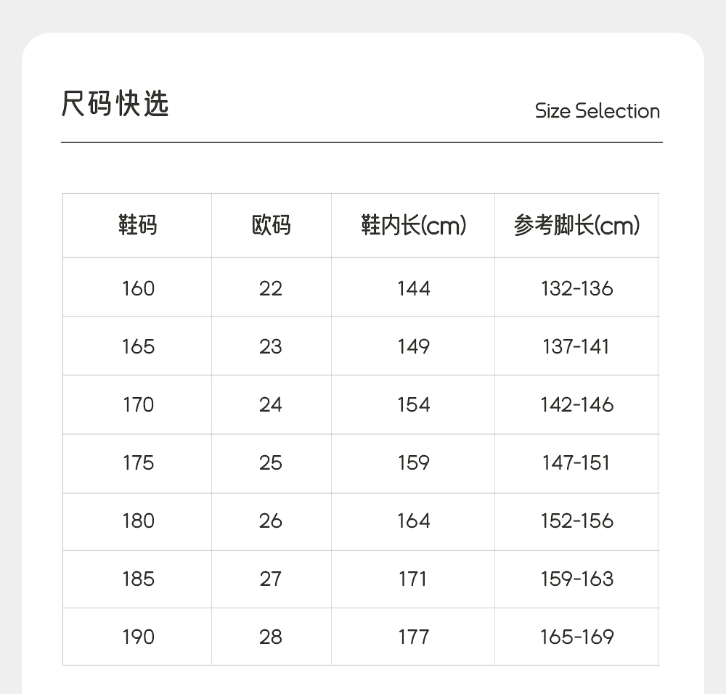Click the EU size 23 cell

click(x=270, y=346)
